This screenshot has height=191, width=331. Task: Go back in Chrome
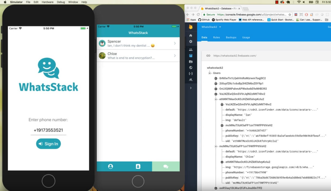188,15
